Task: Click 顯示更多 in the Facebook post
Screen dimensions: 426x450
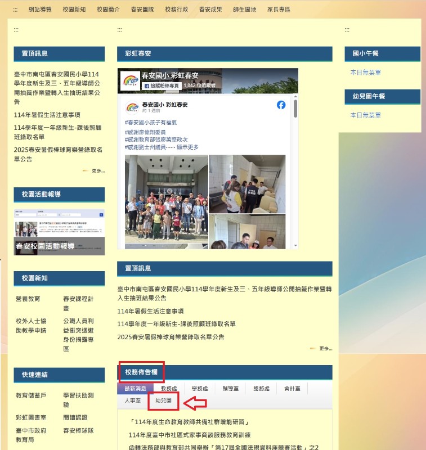Action: point(187,147)
